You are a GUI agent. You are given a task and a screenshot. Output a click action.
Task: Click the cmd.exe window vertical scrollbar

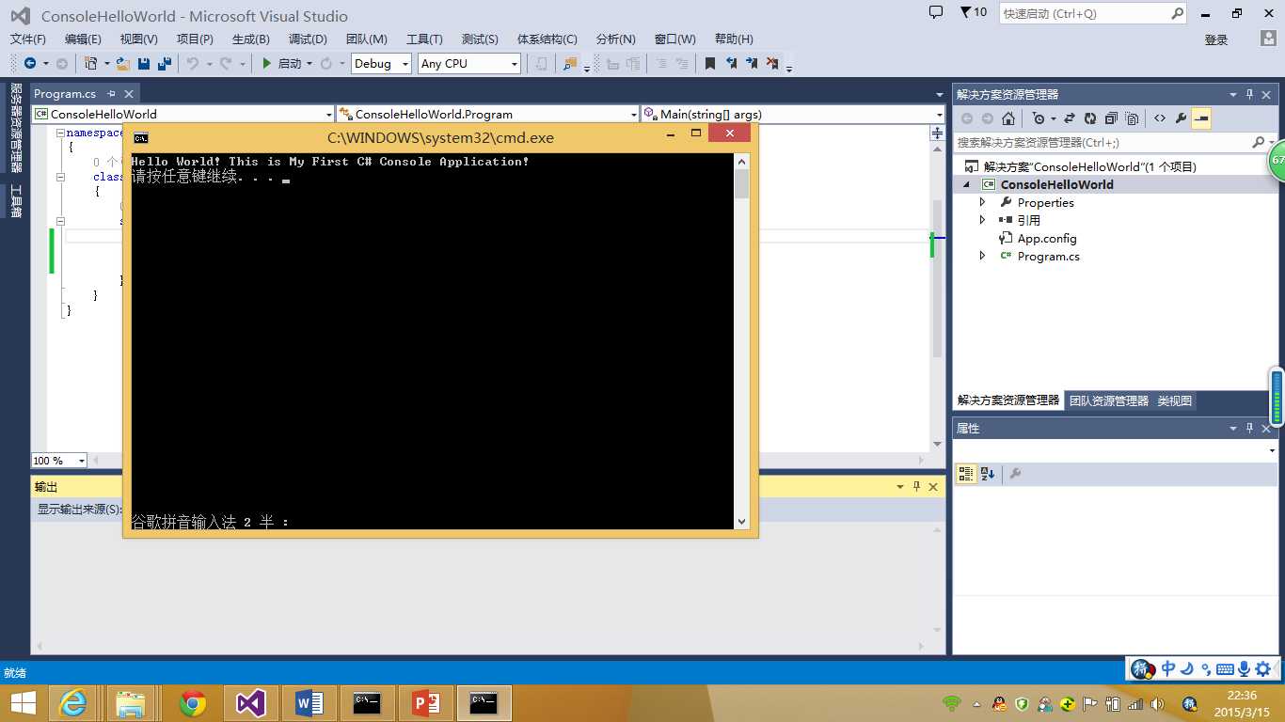point(741,341)
